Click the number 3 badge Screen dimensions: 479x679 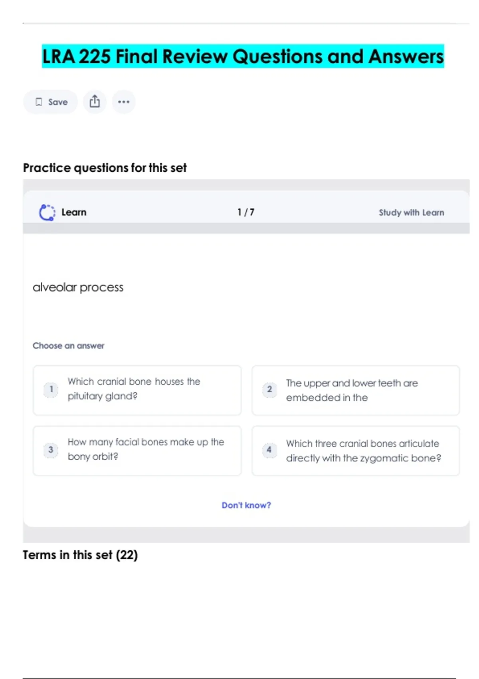51,450
